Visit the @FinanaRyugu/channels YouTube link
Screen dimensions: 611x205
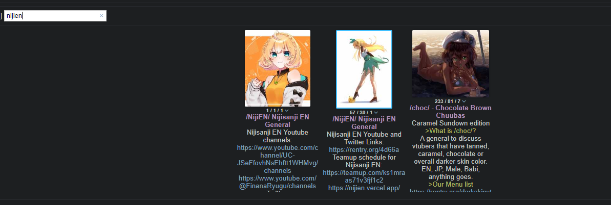coord(278,182)
